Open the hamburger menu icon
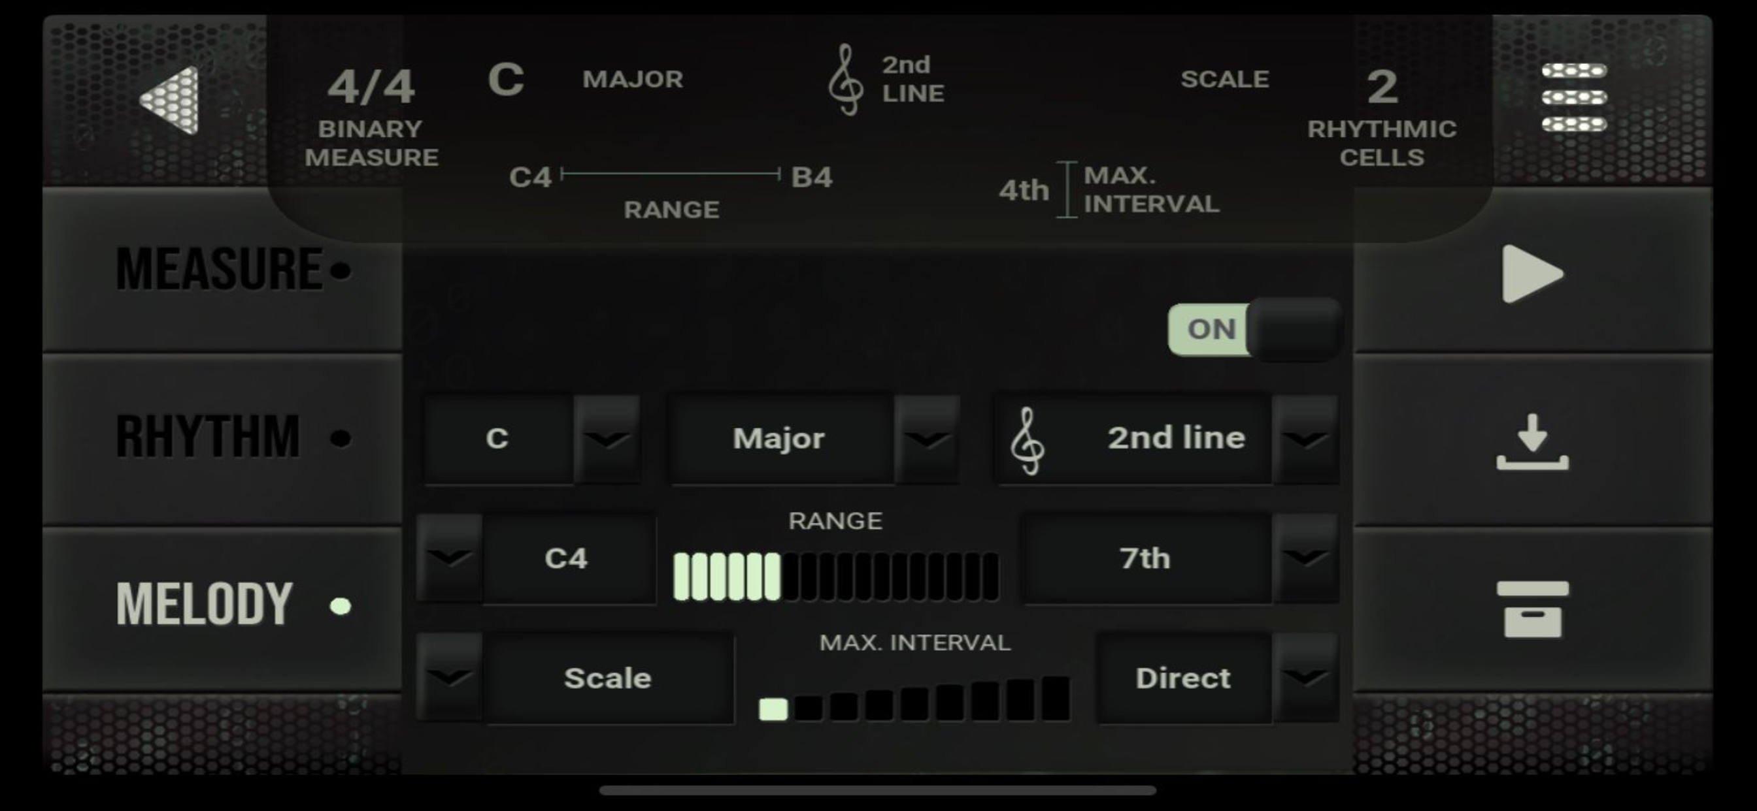Screen dimensions: 1757x811 pos(1573,97)
